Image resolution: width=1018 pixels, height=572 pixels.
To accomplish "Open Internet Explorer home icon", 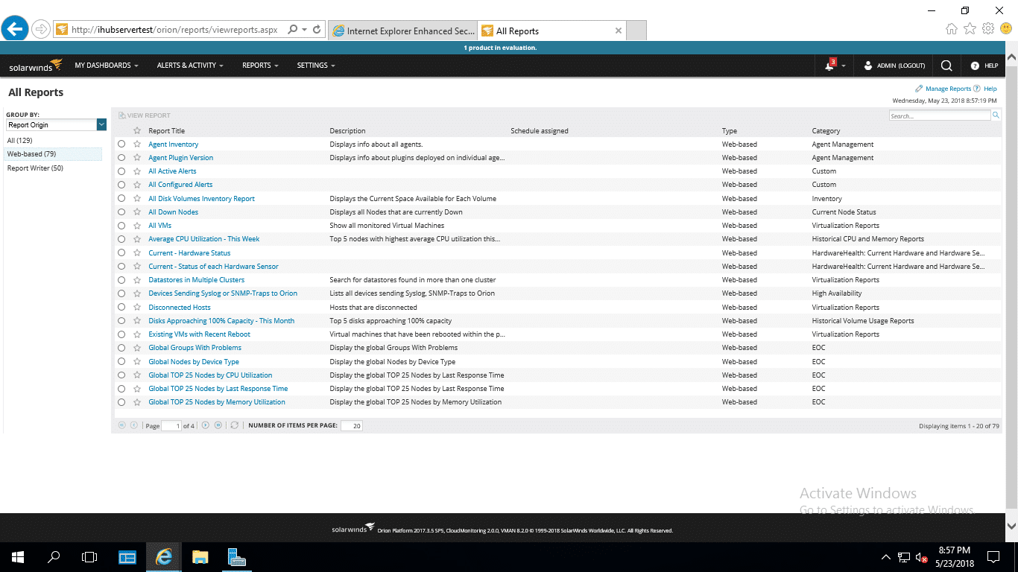I will tap(952, 29).
